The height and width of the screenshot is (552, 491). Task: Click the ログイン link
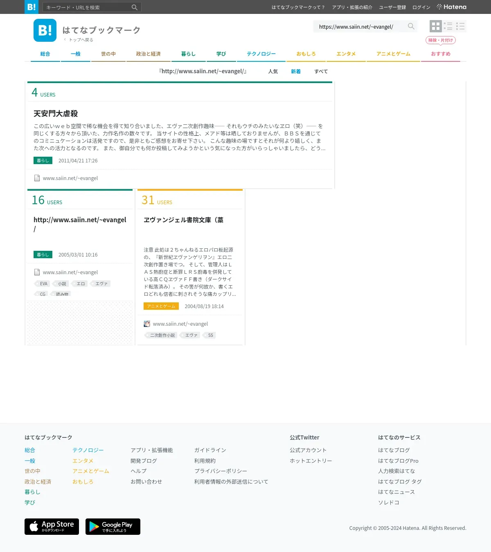click(x=421, y=7)
